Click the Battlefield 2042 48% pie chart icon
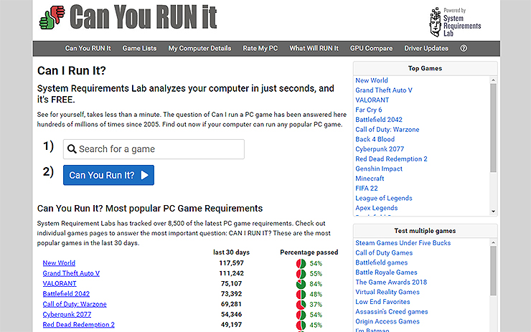 click(x=301, y=294)
